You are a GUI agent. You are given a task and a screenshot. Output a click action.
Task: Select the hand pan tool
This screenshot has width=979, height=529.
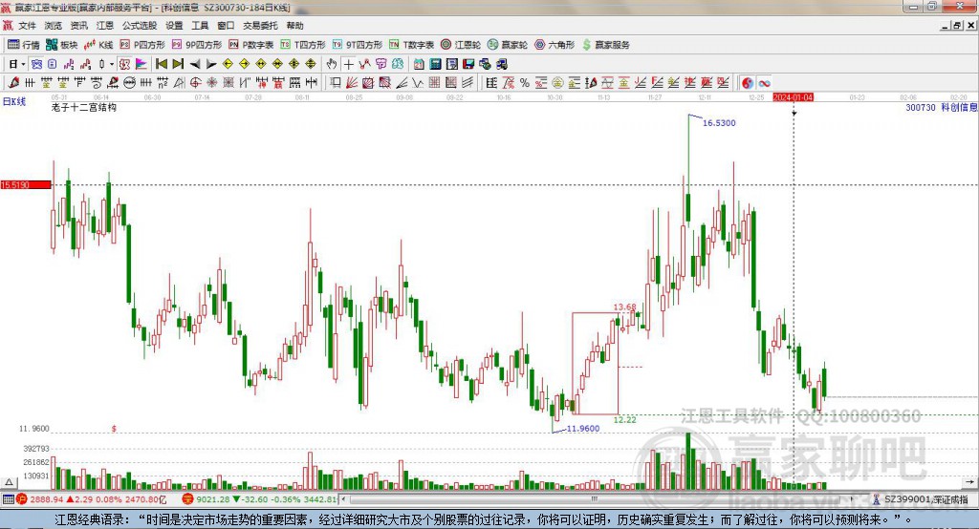pos(332,64)
